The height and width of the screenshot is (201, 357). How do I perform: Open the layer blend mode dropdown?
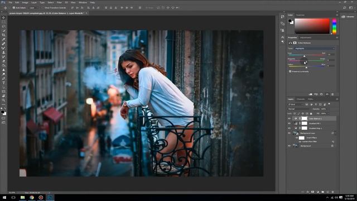point(299,109)
